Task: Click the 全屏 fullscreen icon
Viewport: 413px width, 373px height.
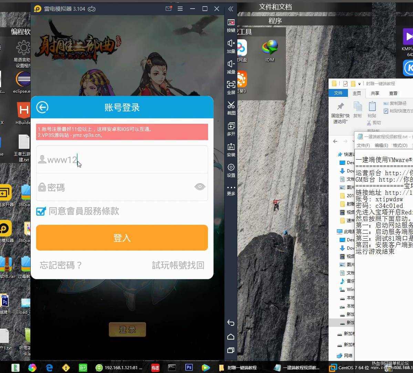Action: pyautogui.click(x=231, y=88)
